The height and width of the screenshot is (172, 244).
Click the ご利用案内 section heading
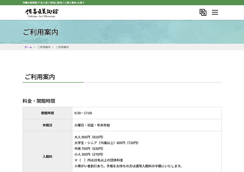click(x=40, y=77)
